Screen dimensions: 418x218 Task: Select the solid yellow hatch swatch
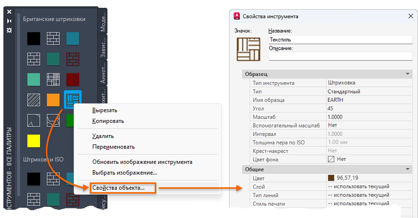tap(33, 141)
